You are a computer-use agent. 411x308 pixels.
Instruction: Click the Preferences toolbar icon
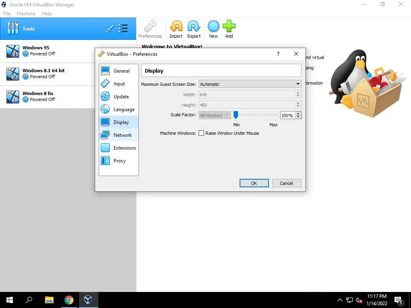click(150, 29)
